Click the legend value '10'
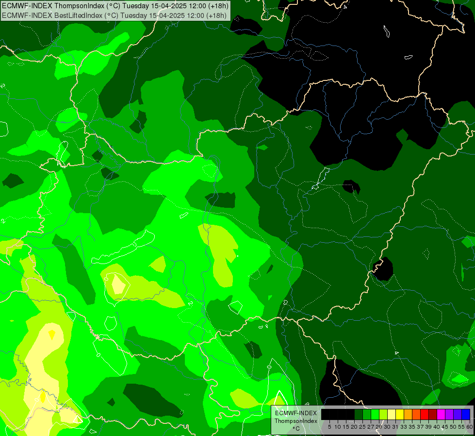475x436 pixels. [x=338, y=427]
